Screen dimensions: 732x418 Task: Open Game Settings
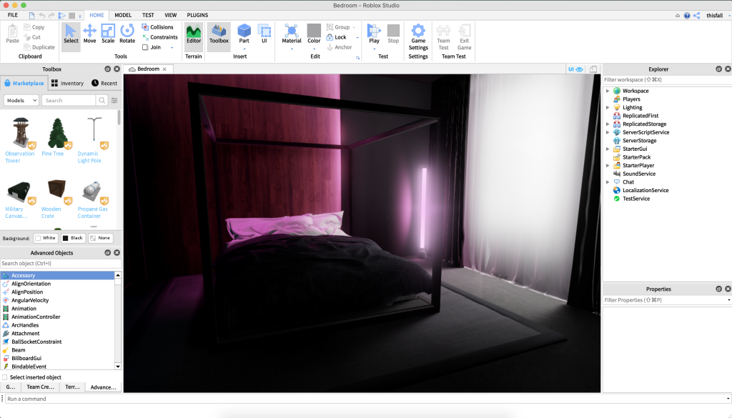(418, 34)
